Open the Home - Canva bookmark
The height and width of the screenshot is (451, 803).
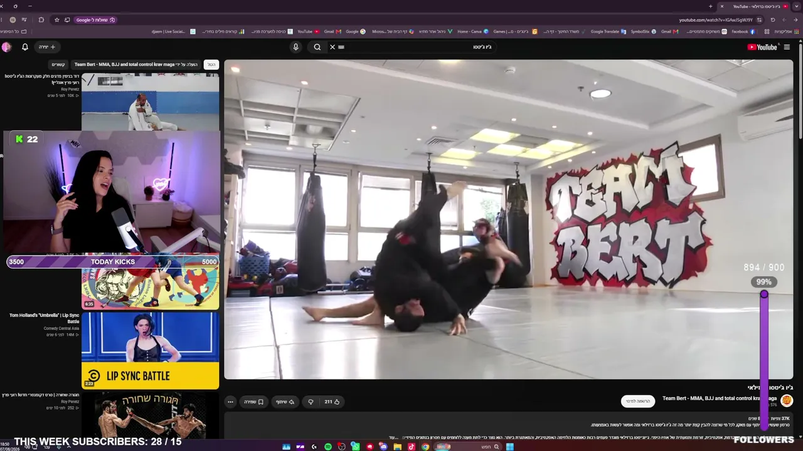coord(472,31)
